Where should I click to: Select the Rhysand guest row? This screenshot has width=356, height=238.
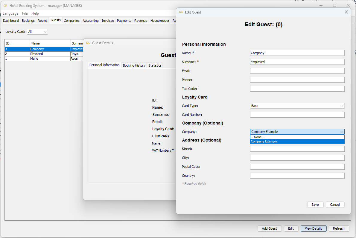37,54
